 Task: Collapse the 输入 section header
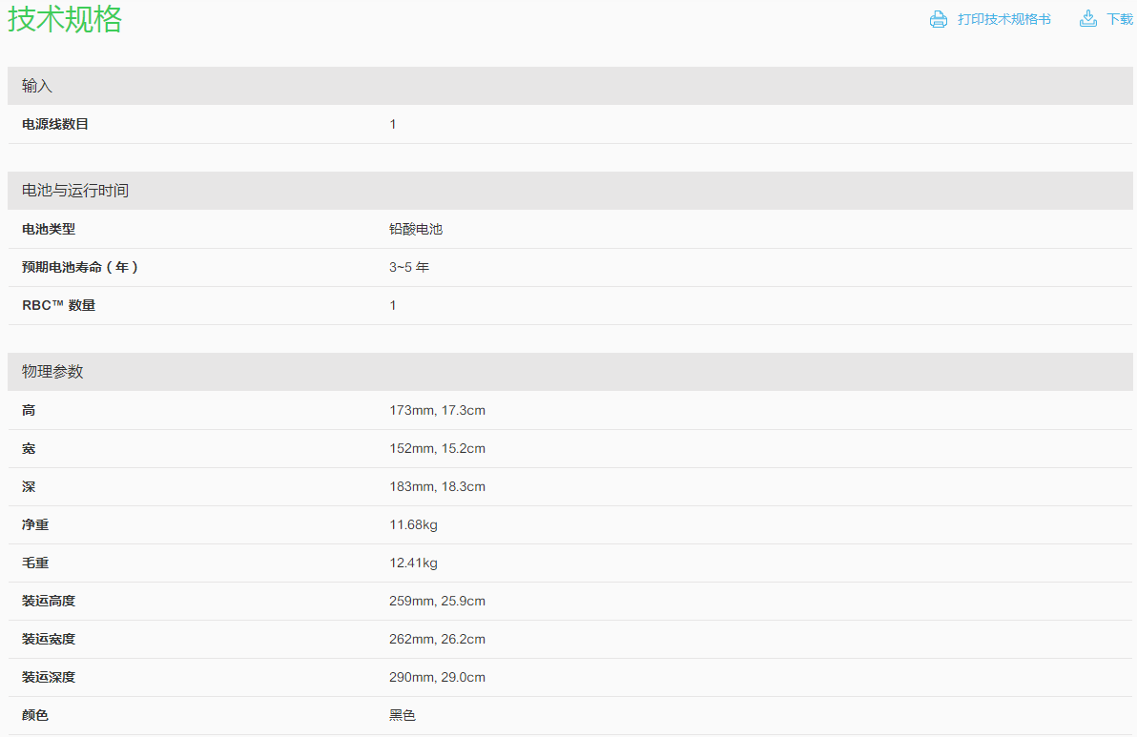[37, 86]
